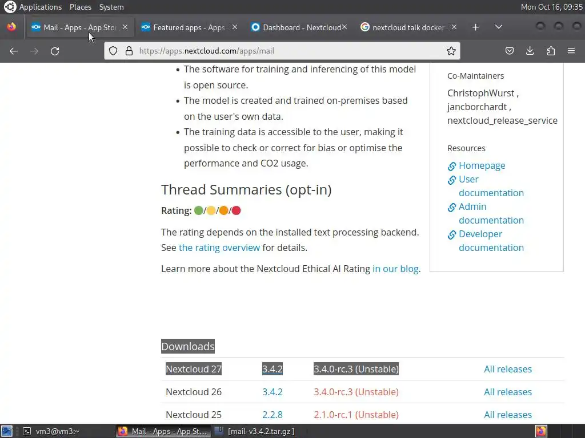Close the Featured apps tab
585x438 pixels.
235,27
